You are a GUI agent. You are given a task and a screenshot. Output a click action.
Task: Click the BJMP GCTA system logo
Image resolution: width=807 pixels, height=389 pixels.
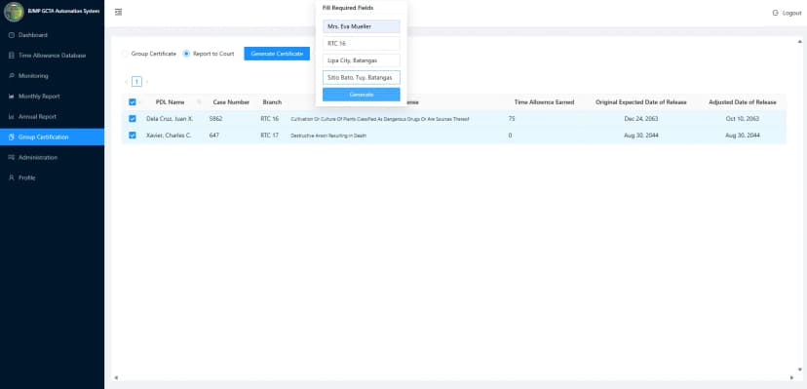pyautogui.click(x=14, y=12)
